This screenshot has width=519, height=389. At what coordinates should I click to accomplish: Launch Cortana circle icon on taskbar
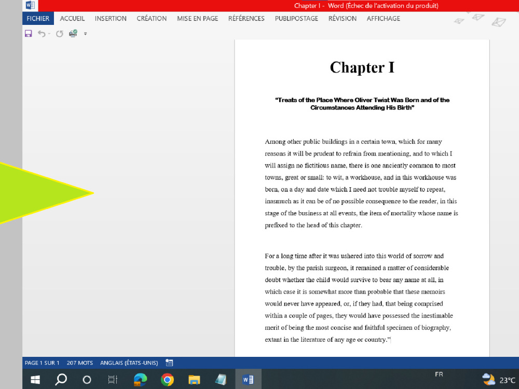(x=87, y=380)
